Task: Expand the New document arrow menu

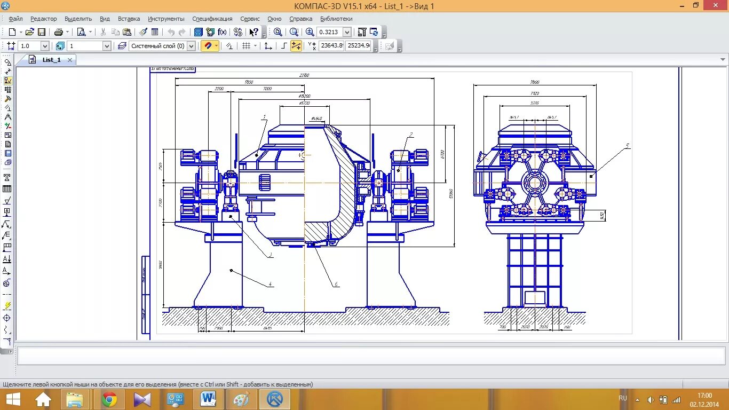Action: (20, 32)
